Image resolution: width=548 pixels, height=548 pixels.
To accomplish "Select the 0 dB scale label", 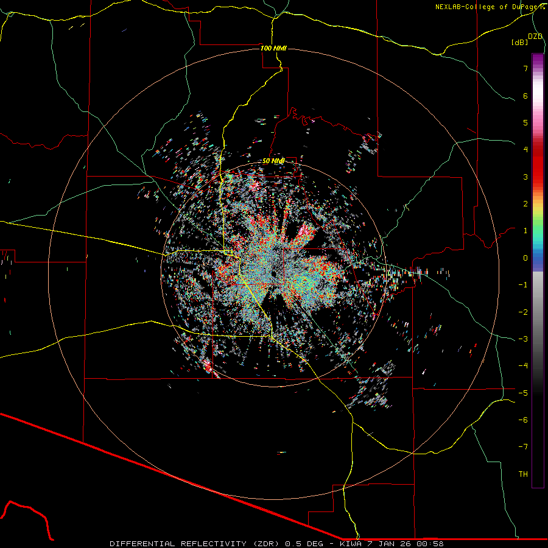I will pyautogui.click(x=525, y=258).
